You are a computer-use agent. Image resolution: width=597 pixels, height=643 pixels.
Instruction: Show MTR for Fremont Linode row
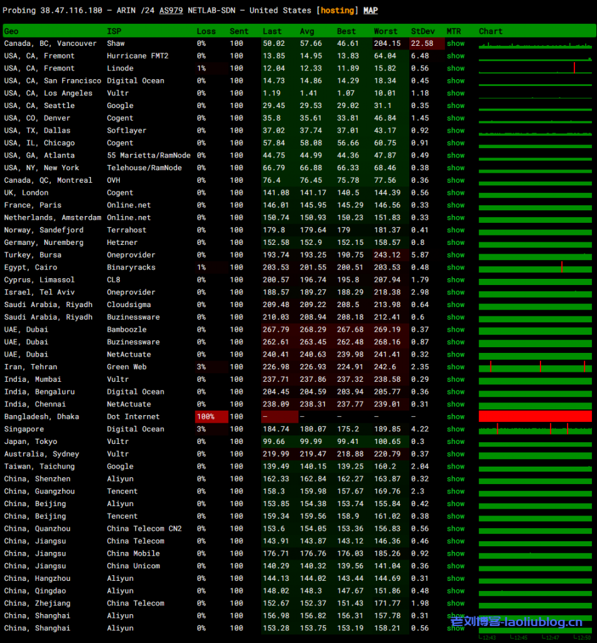[x=456, y=68]
